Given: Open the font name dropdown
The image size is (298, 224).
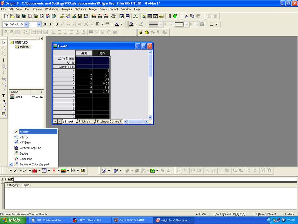Looking at the screenshot, I should click(26, 24).
